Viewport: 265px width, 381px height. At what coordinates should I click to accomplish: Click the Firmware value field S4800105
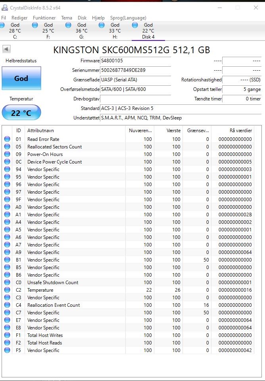[x=136, y=61]
